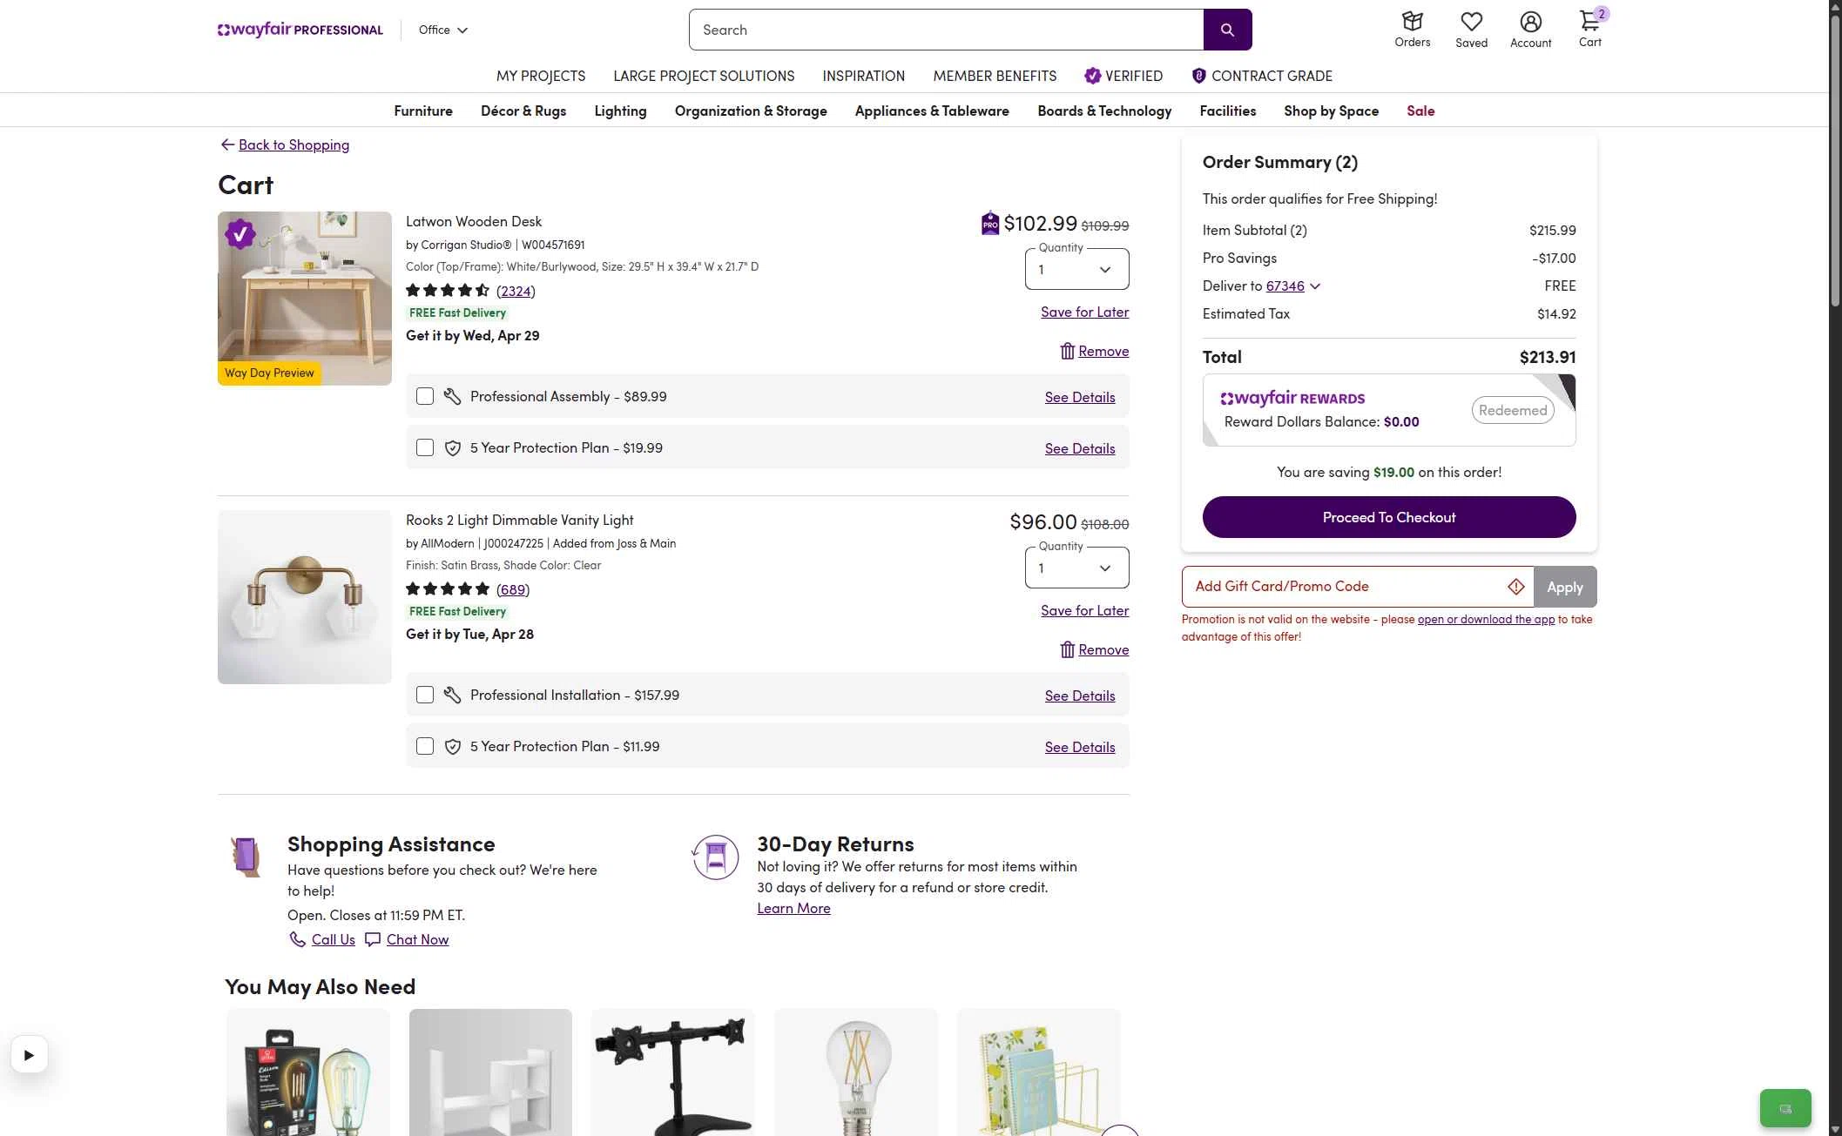Click the purple search magnifier button
1842x1136 pixels.
point(1227,30)
